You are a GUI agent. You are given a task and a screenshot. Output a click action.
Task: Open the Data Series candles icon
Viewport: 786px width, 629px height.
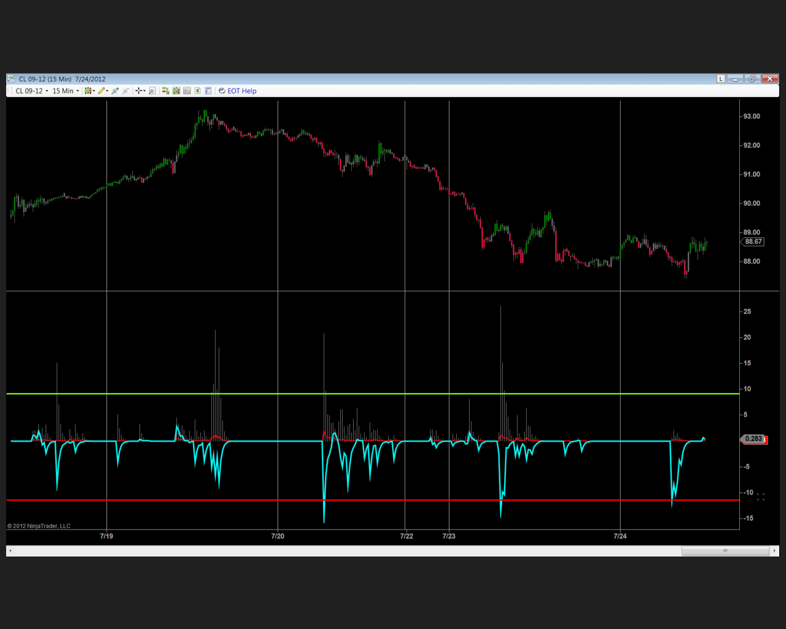point(176,91)
